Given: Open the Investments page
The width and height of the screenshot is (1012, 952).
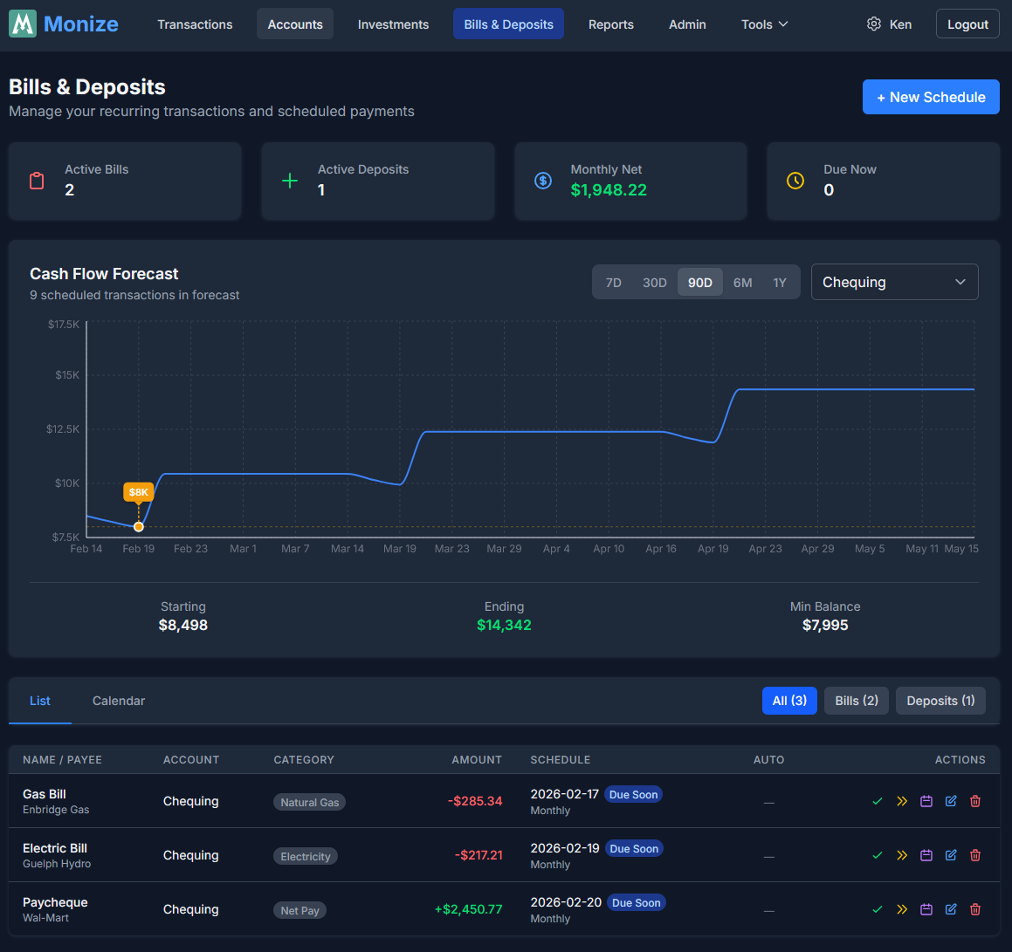Looking at the screenshot, I should [x=393, y=24].
